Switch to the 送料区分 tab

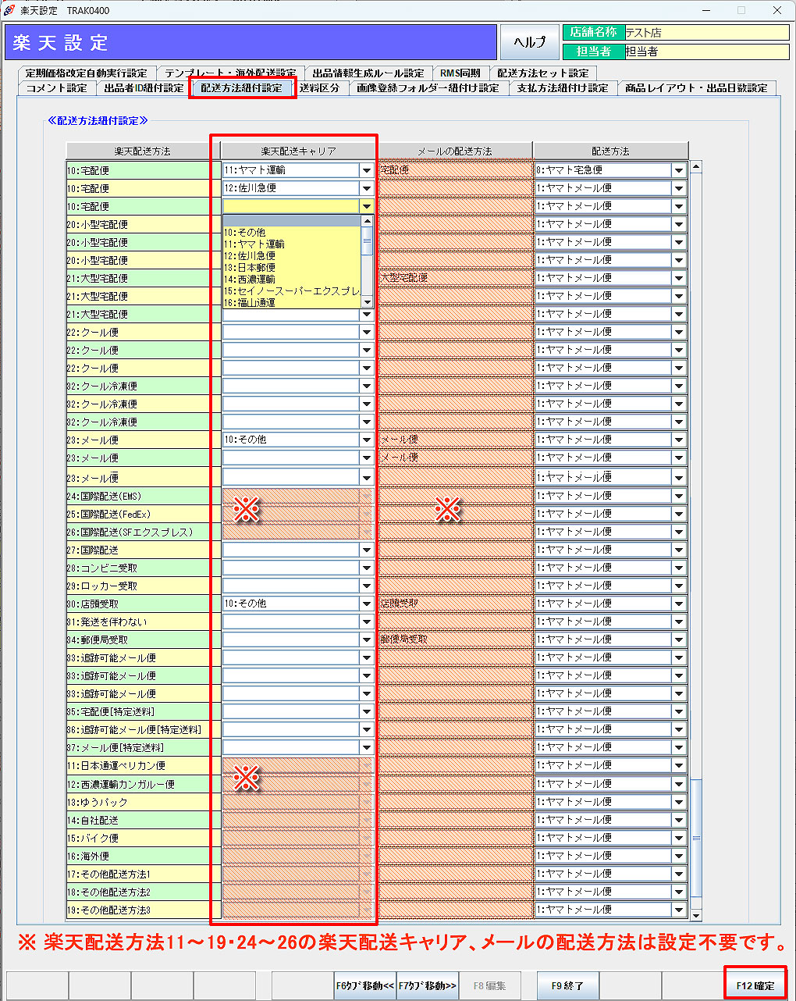[x=320, y=88]
